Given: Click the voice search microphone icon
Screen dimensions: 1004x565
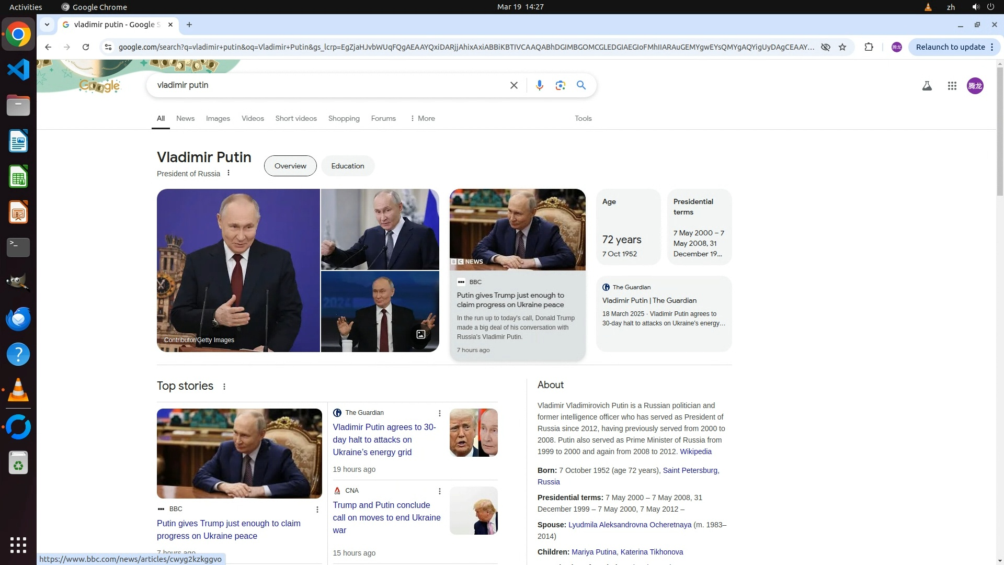Looking at the screenshot, I should pyautogui.click(x=539, y=85).
